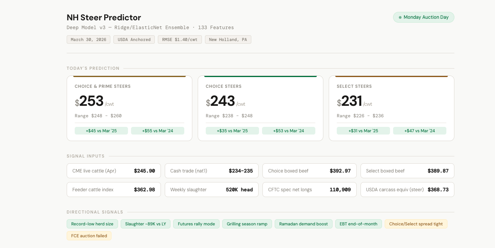
Task: Click the $368.73 value
Action: [438, 190]
